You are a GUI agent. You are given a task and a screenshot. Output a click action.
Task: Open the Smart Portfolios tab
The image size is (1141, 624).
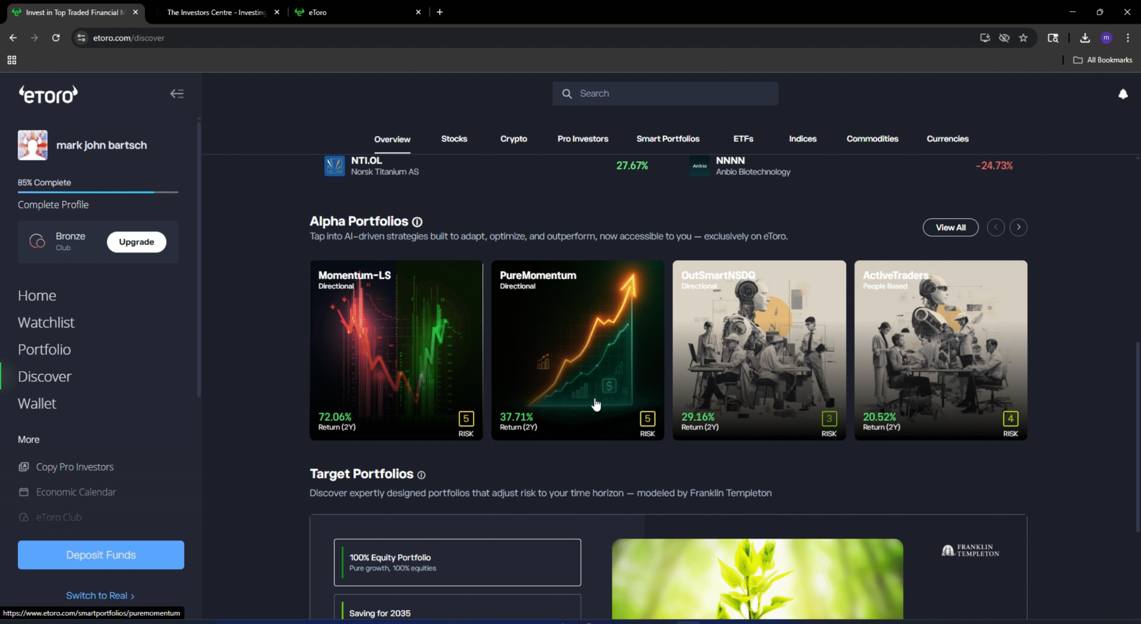pyautogui.click(x=668, y=139)
